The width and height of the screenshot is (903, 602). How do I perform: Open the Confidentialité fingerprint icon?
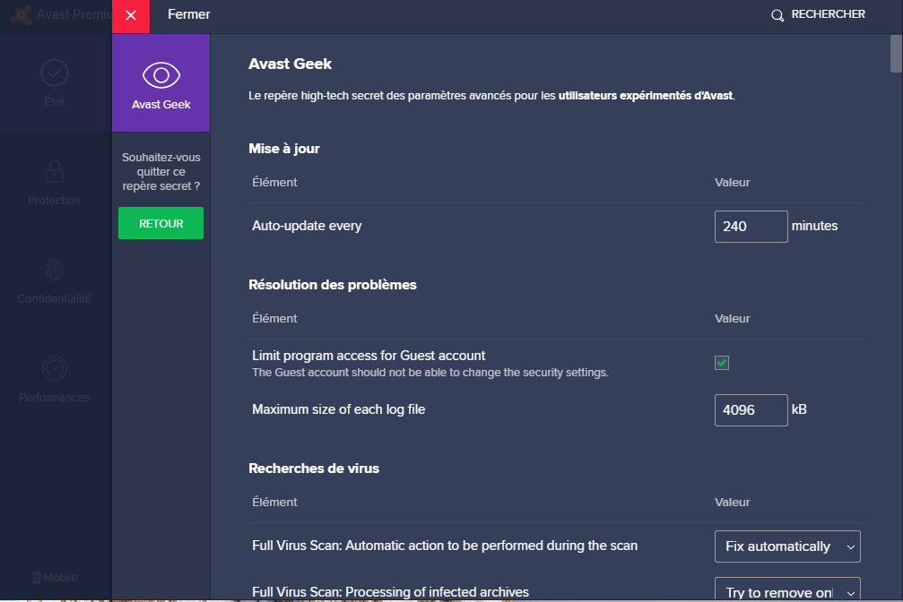tap(55, 270)
